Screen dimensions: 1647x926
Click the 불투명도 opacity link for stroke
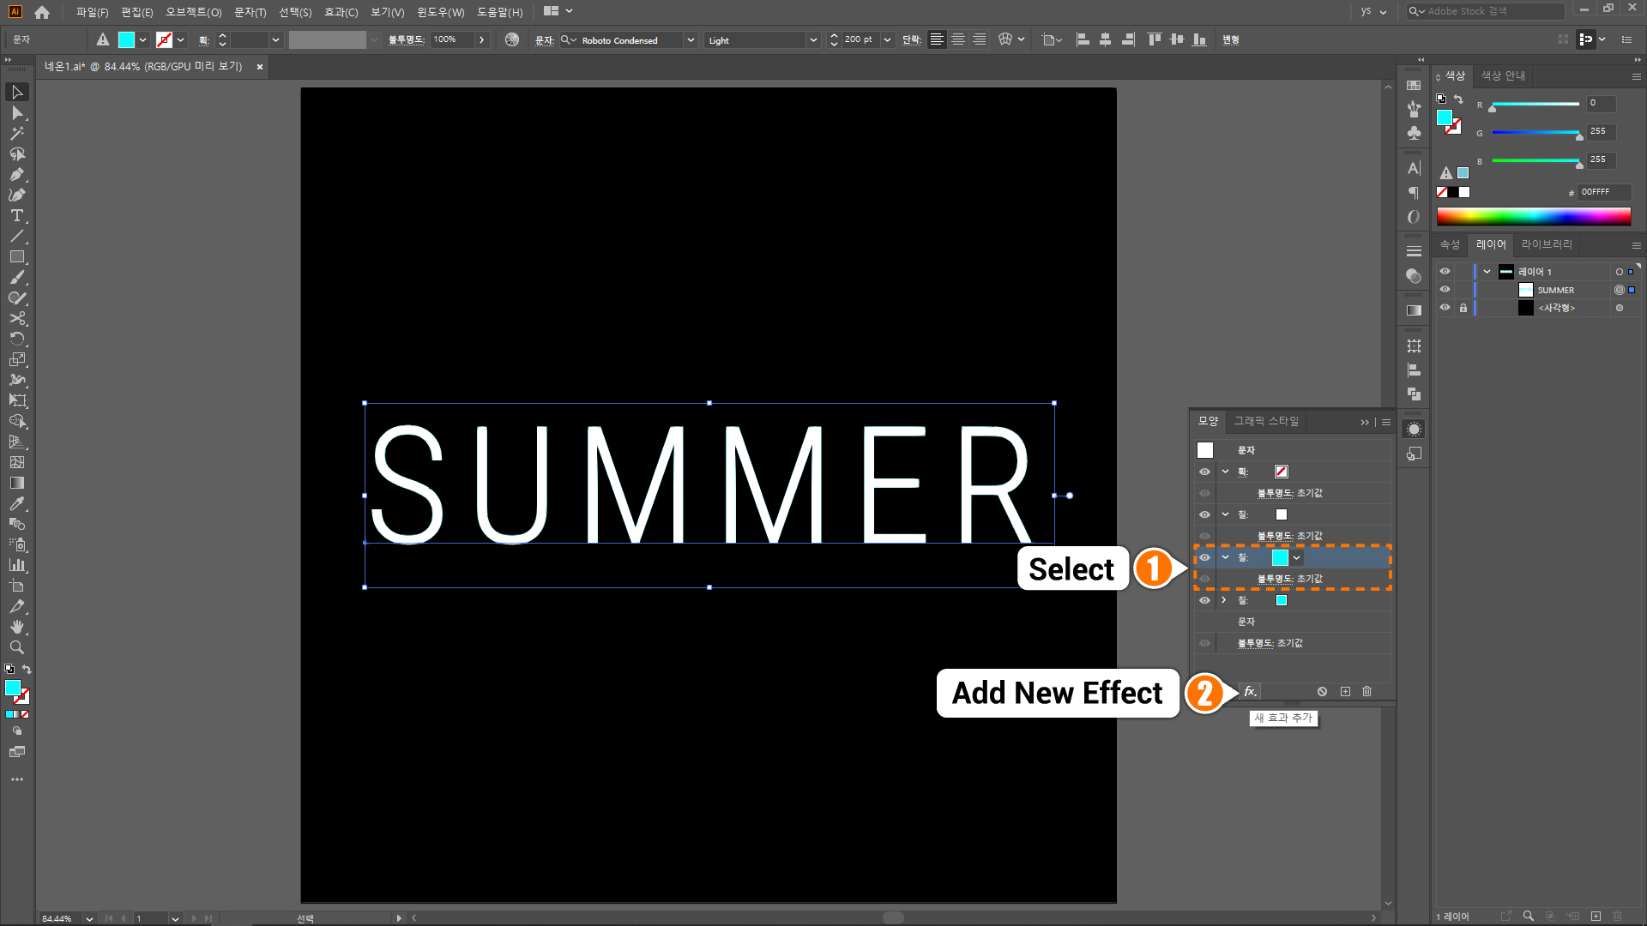[x=1275, y=493]
